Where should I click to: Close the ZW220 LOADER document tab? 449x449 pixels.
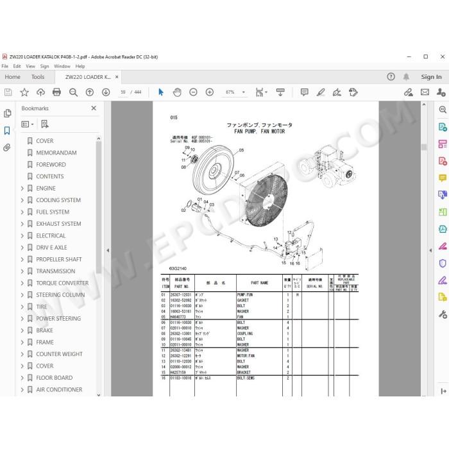(117, 77)
